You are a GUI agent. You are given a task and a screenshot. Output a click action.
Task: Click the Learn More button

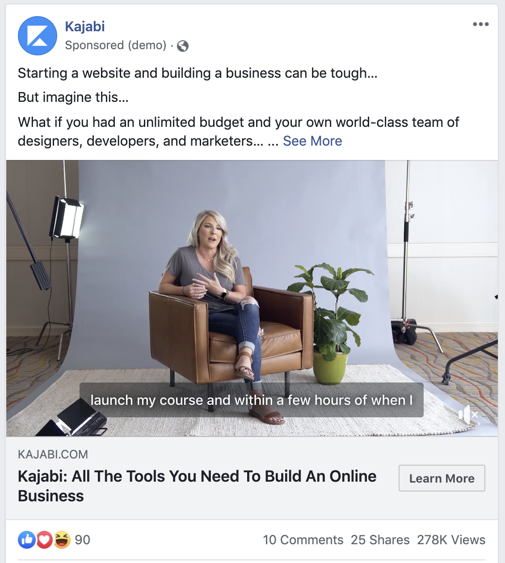click(x=442, y=478)
